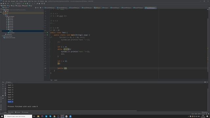
Task: Open the file encoding selector in status bar
Action: (199, 114)
